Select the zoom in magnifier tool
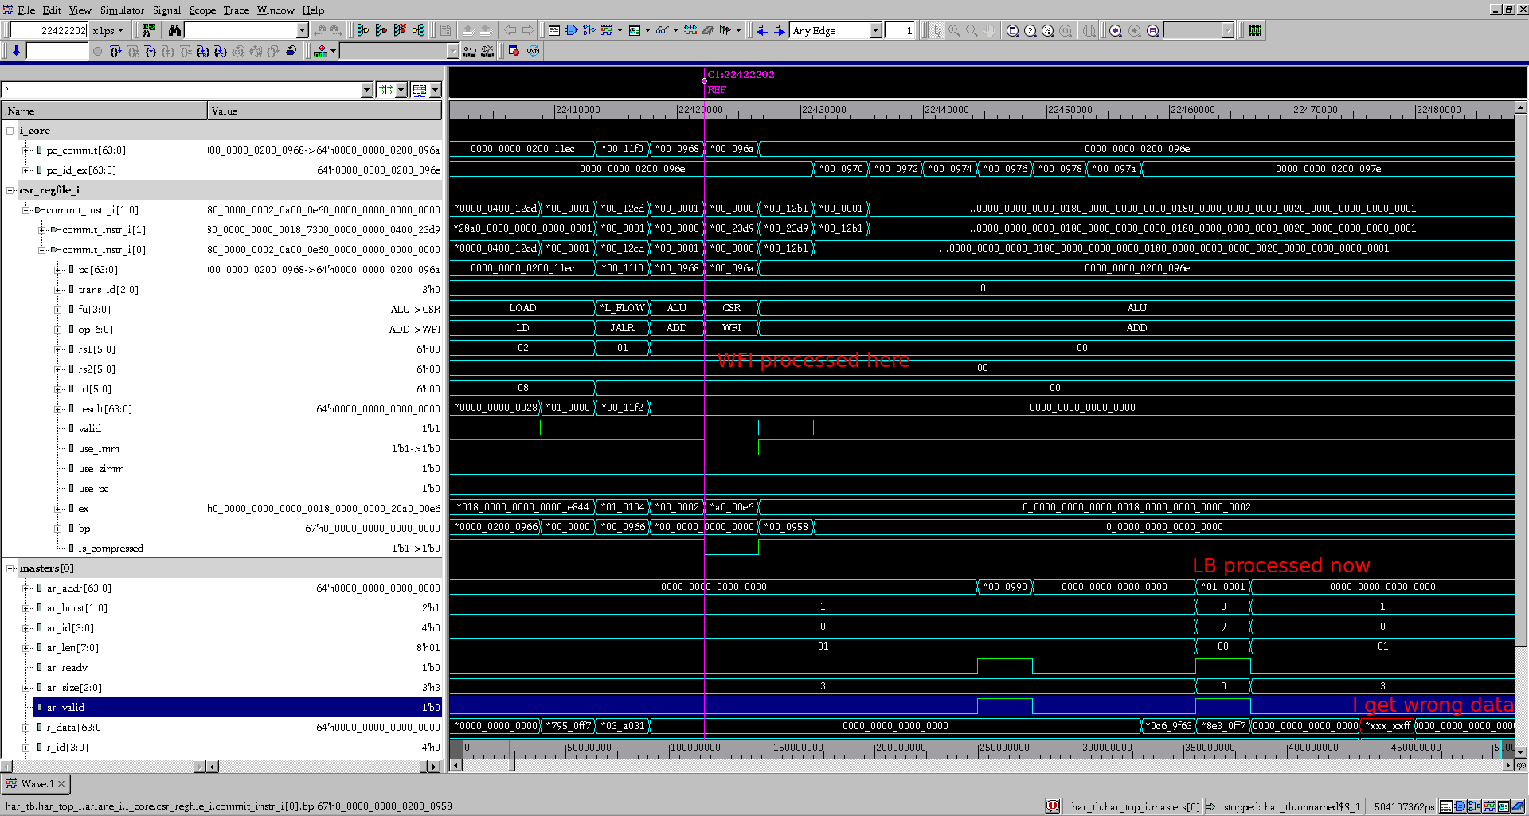The image size is (1529, 816). tap(954, 30)
